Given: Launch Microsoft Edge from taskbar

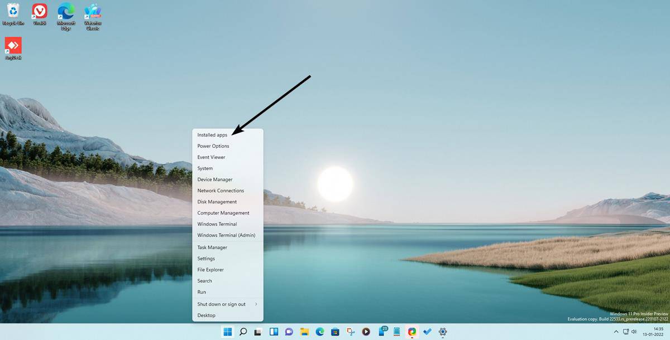Looking at the screenshot, I should point(319,332).
